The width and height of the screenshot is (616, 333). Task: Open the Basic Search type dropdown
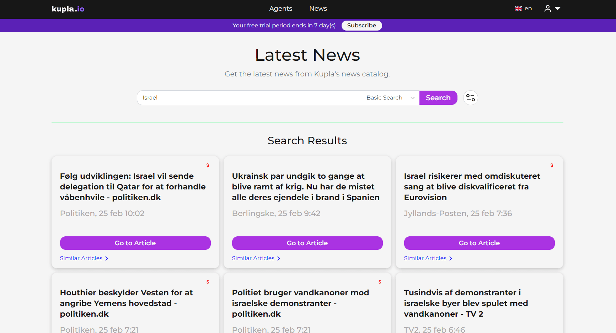tap(391, 98)
